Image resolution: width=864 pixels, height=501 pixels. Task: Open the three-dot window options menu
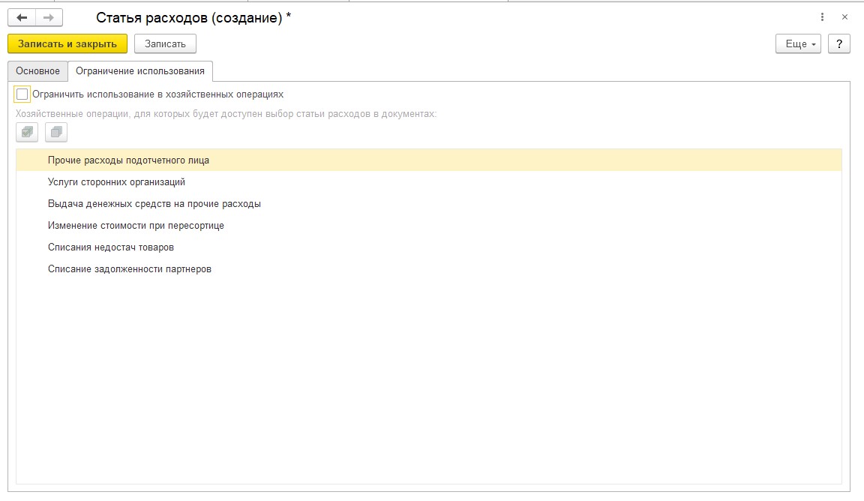click(822, 17)
